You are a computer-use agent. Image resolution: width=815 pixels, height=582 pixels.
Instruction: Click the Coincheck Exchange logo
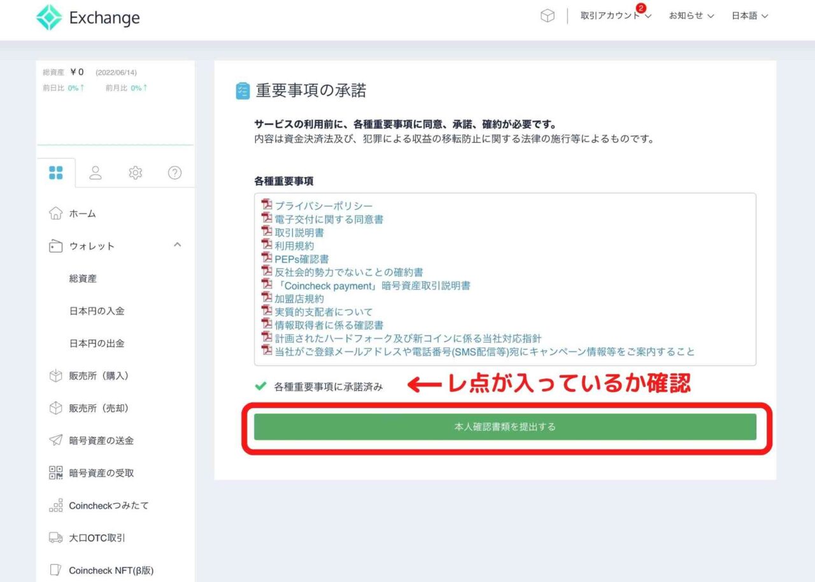[x=88, y=18]
